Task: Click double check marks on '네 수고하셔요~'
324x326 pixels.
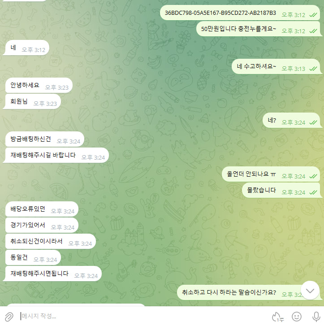Action: pyautogui.click(x=313, y=69)
